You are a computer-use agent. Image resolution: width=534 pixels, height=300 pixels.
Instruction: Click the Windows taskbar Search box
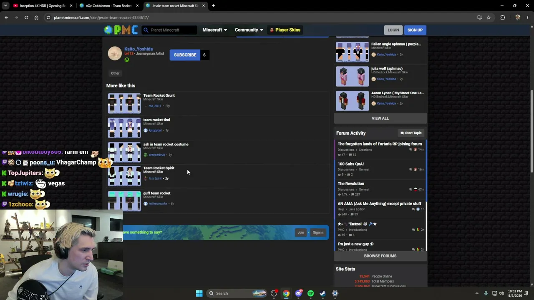[x=237, y=293]
